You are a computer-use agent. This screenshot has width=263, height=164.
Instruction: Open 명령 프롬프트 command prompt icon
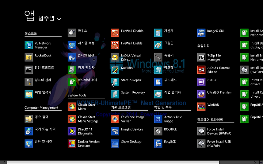[29, 70]
